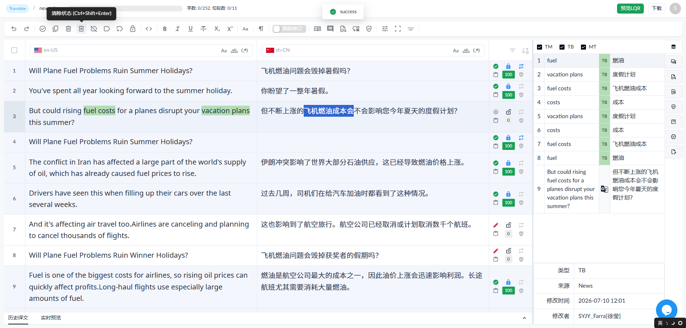Toggle case-sensitive Aa in en-US filter
The height and width of the screenshot is (328, 686).
pos(224,51)
